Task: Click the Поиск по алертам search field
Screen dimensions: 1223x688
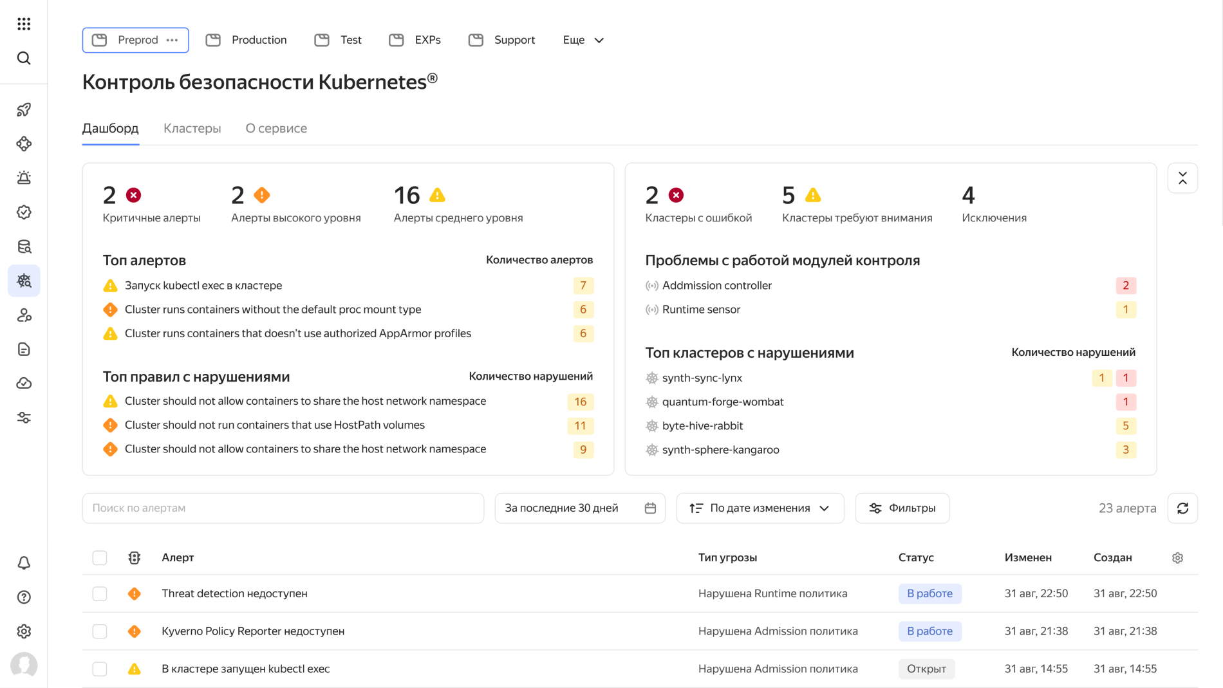Action: (x=283, y=508)
